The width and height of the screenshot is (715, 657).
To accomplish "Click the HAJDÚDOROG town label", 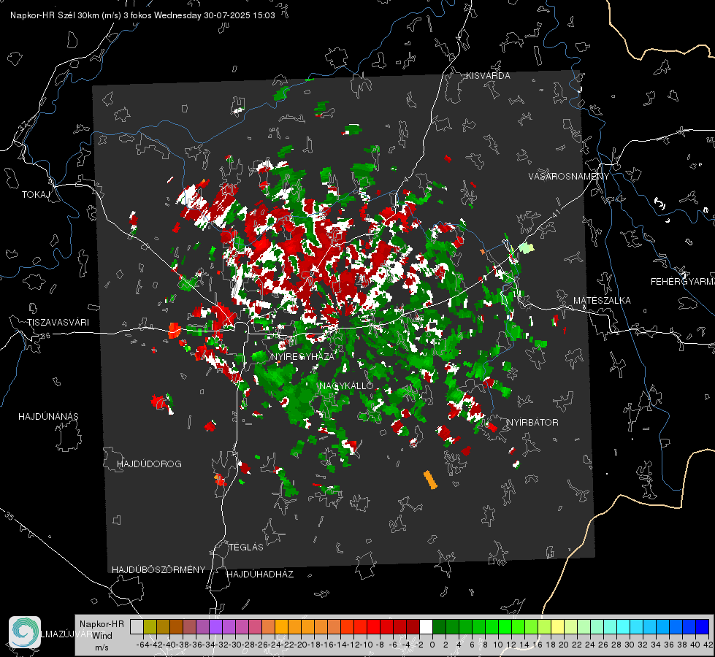I will 149,464.
